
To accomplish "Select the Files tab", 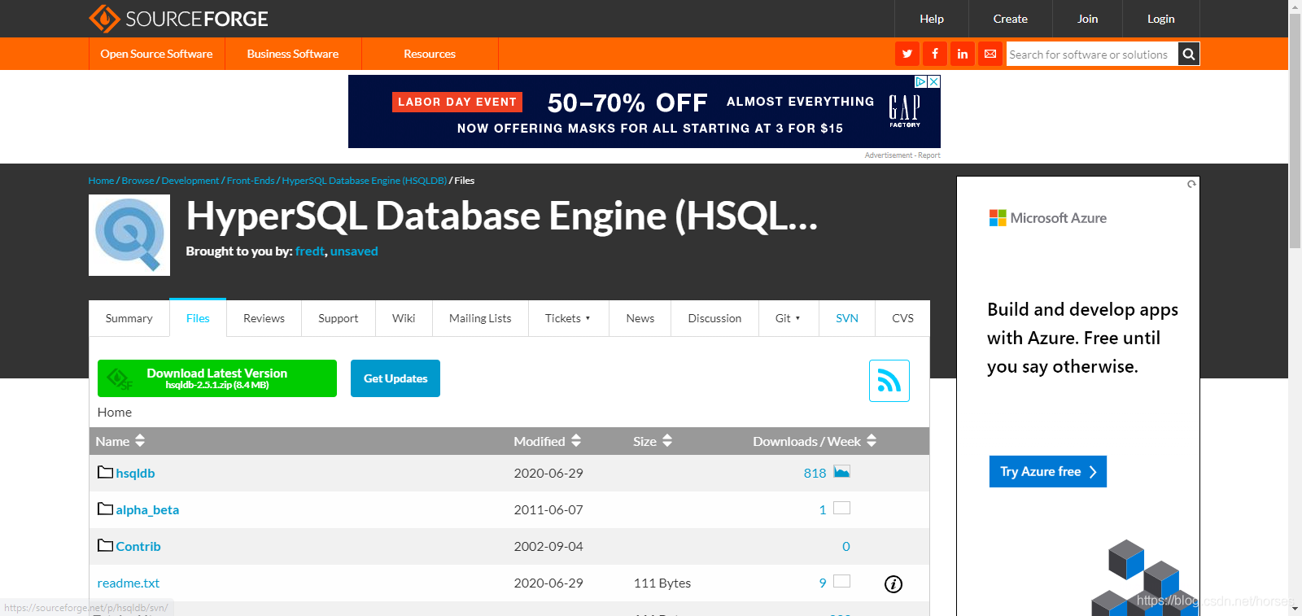I will [198, 318].
